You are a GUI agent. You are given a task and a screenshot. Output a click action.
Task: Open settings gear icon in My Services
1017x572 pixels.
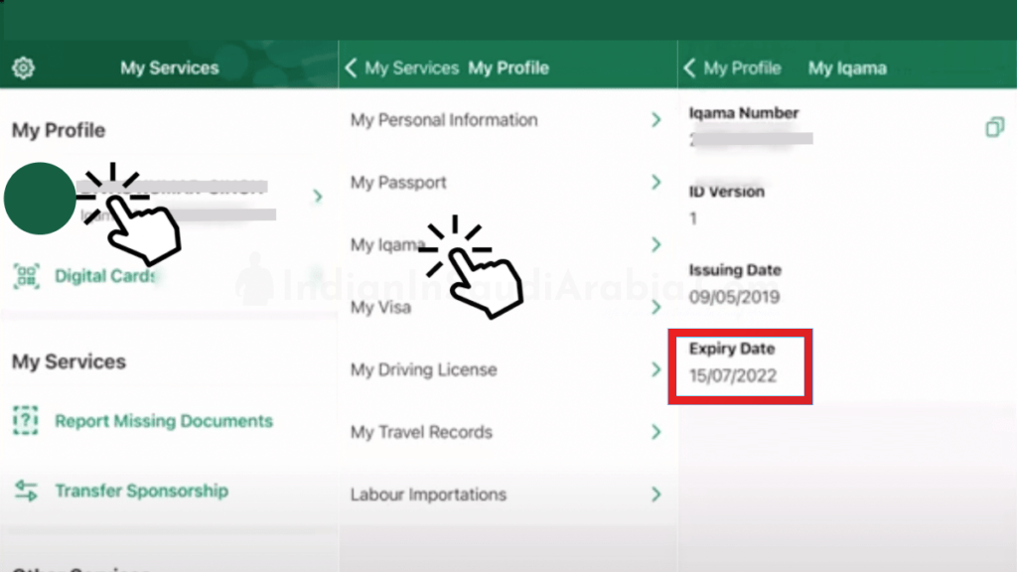23,69
